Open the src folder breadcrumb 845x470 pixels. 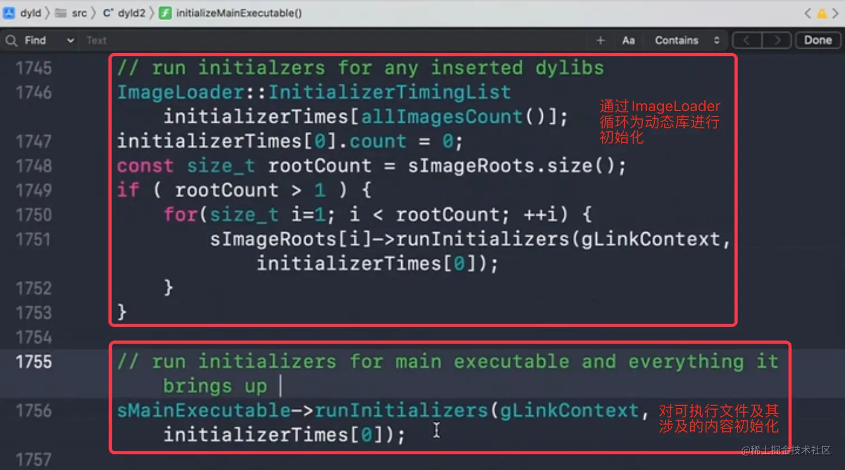(79, 13)
